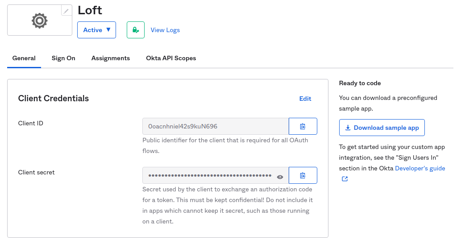Click the Loft application title
The image size is (461, 244).
tap(90, 10)
